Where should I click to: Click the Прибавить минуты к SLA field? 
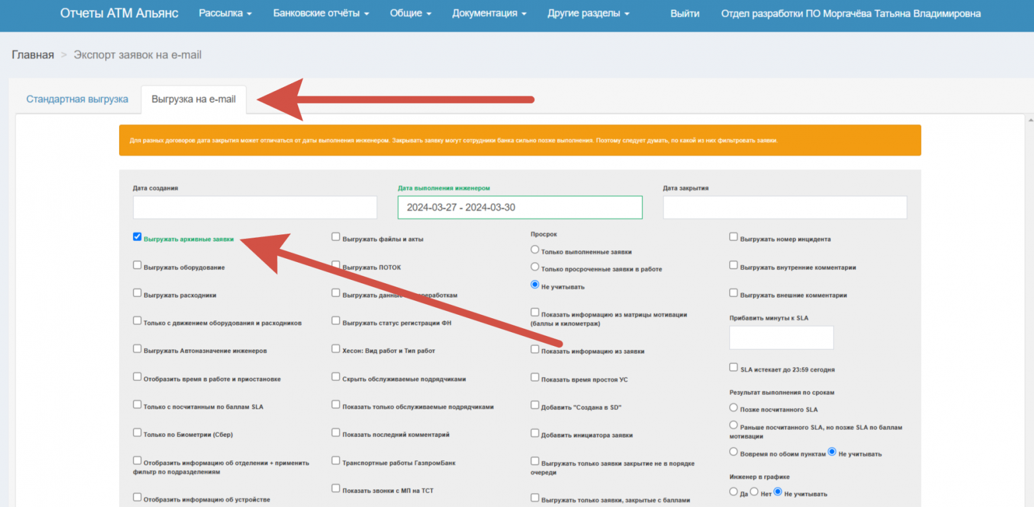(781, 337)
